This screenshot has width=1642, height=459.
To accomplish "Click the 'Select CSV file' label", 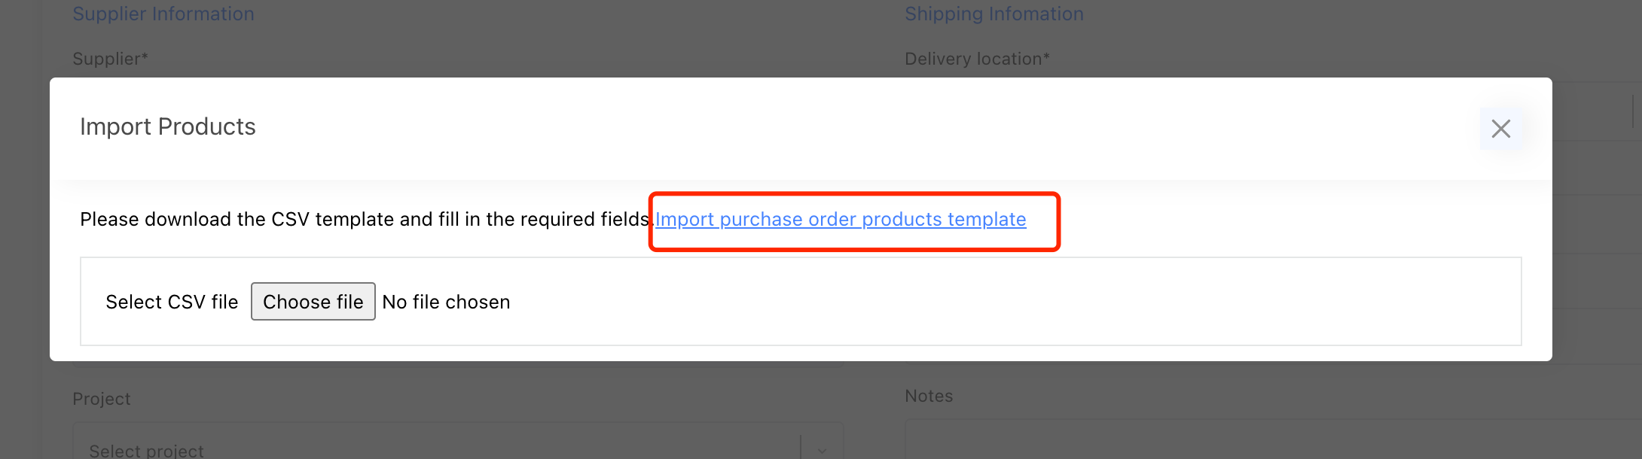I will (x=172, y=302).
